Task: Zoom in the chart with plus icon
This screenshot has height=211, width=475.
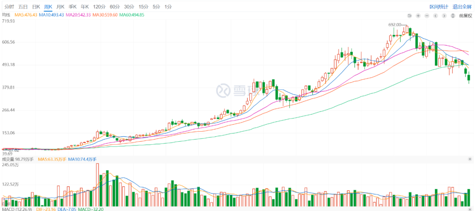Action: pyautogui.click(x=418, y=15)
